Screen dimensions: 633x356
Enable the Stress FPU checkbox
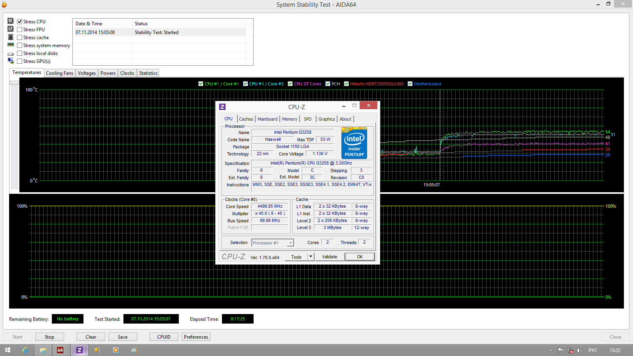click(x=19, y=29)
